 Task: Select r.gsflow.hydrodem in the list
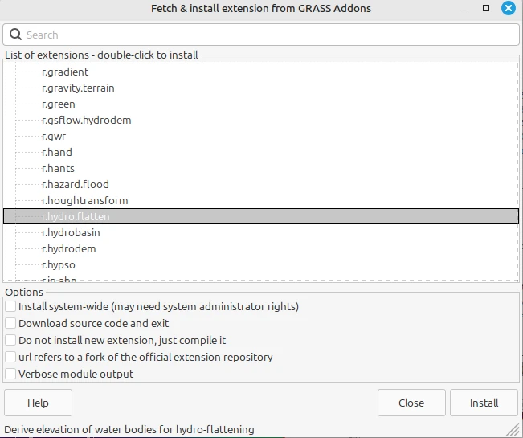point(87,120)
